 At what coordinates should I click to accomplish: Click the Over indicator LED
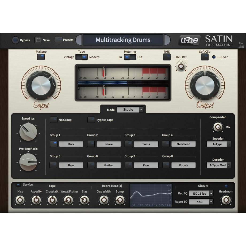coord(214,57)
